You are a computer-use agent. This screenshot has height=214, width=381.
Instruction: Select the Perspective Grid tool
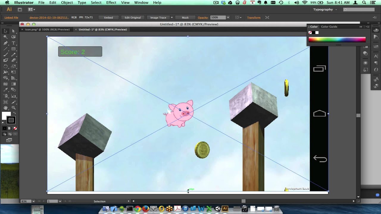point(13,78)
